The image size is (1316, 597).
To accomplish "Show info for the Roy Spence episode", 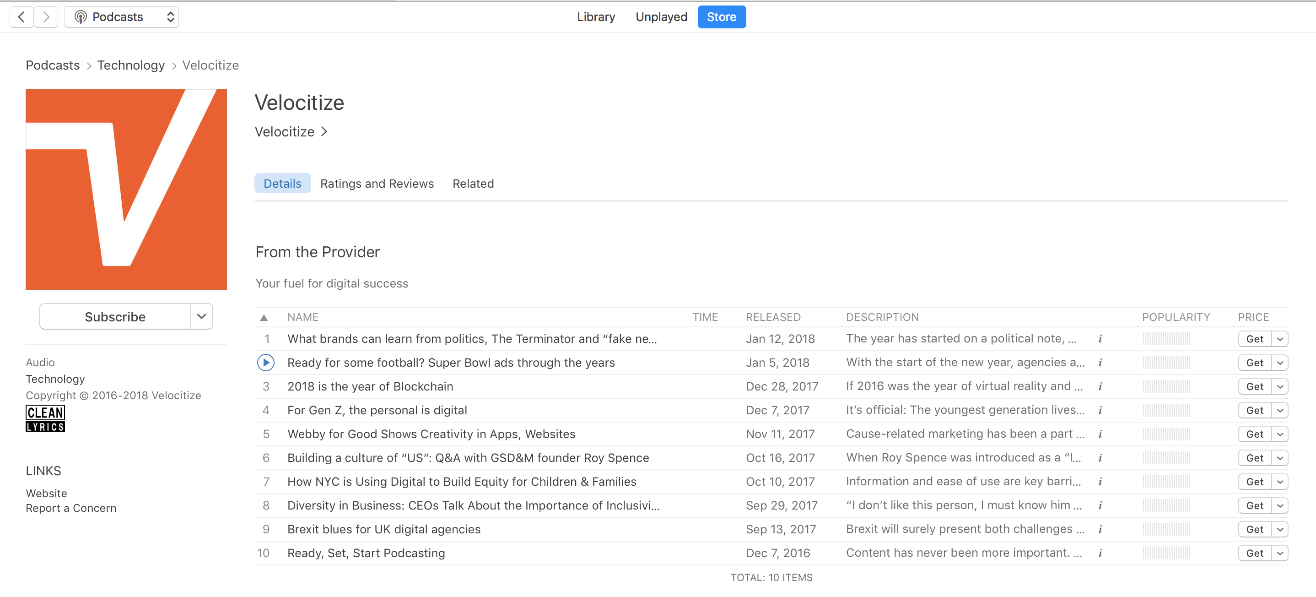I will 1100,458.
